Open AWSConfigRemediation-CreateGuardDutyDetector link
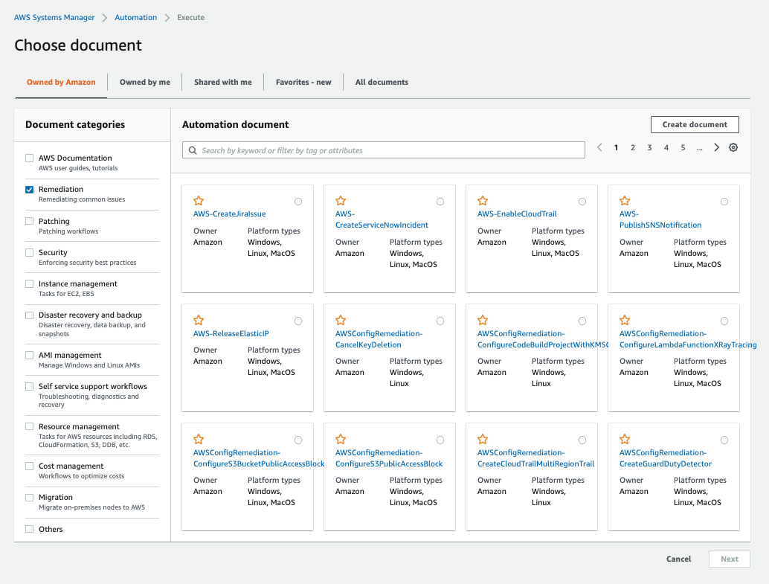The width and height of the screenshot is (769, 584). tap(665, 458)
